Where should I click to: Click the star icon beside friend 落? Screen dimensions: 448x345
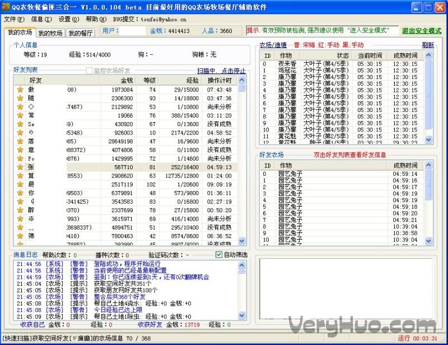(x=20, y=142)
